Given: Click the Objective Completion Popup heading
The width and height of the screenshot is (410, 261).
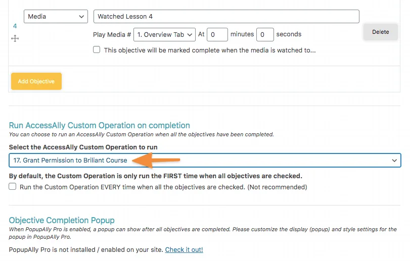Looking at the screenshot, I should pos(62,220).
